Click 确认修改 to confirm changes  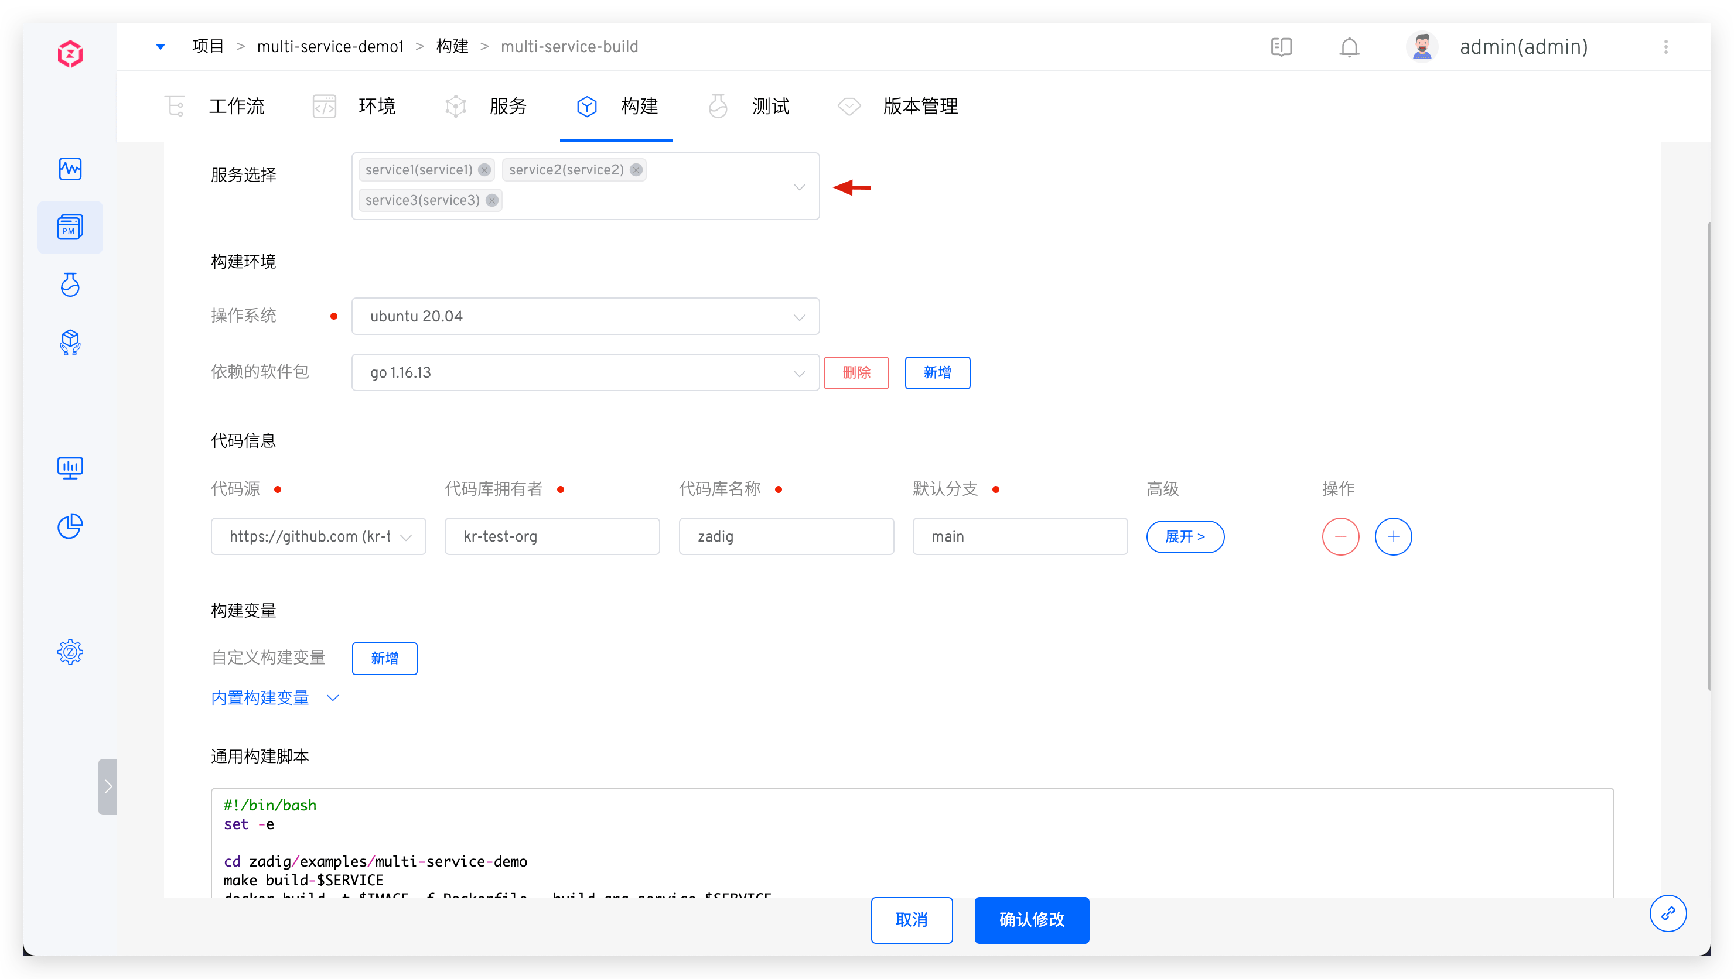tap(1031, 920)
